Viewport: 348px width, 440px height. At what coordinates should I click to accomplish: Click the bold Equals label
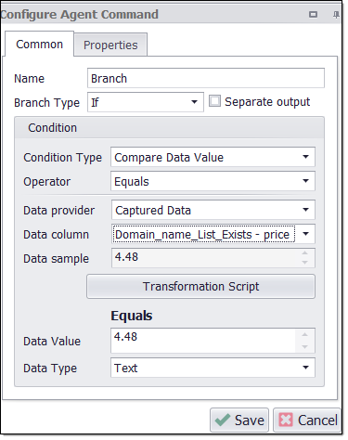(x=132, y=316)
